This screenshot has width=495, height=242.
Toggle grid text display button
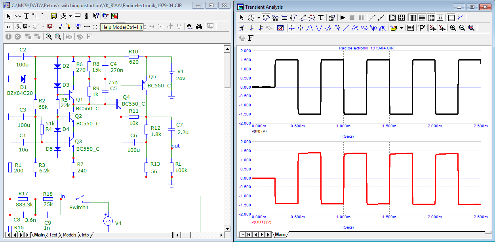(x=8, y=26)
